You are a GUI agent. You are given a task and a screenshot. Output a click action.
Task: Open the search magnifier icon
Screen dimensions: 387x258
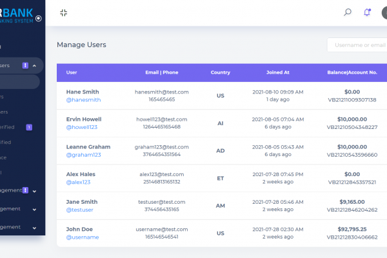(348, 12)
